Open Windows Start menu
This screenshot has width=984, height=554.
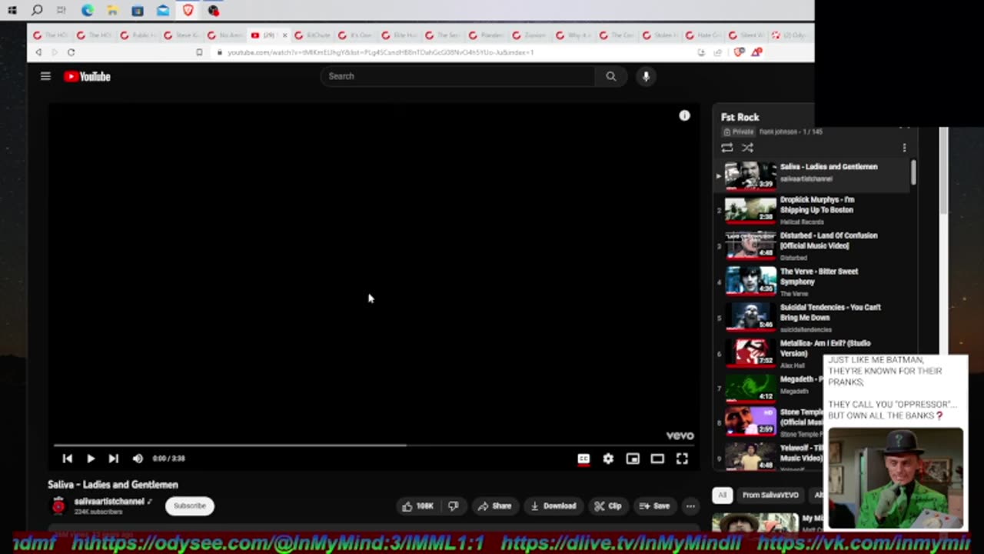[12, 11]
